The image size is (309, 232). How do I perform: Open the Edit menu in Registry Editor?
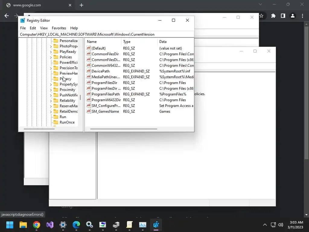pos(33,28)
